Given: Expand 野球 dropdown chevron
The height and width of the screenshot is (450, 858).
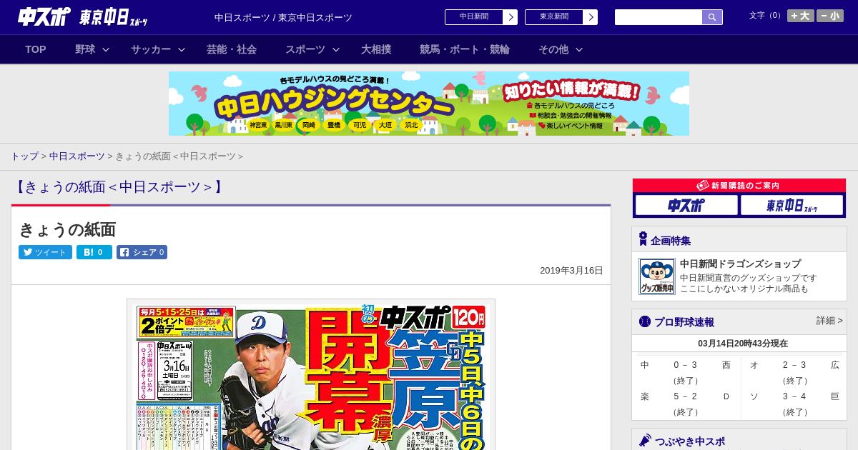Looking at the screenshot, I should pyautogui.click(x=106, y=49).
